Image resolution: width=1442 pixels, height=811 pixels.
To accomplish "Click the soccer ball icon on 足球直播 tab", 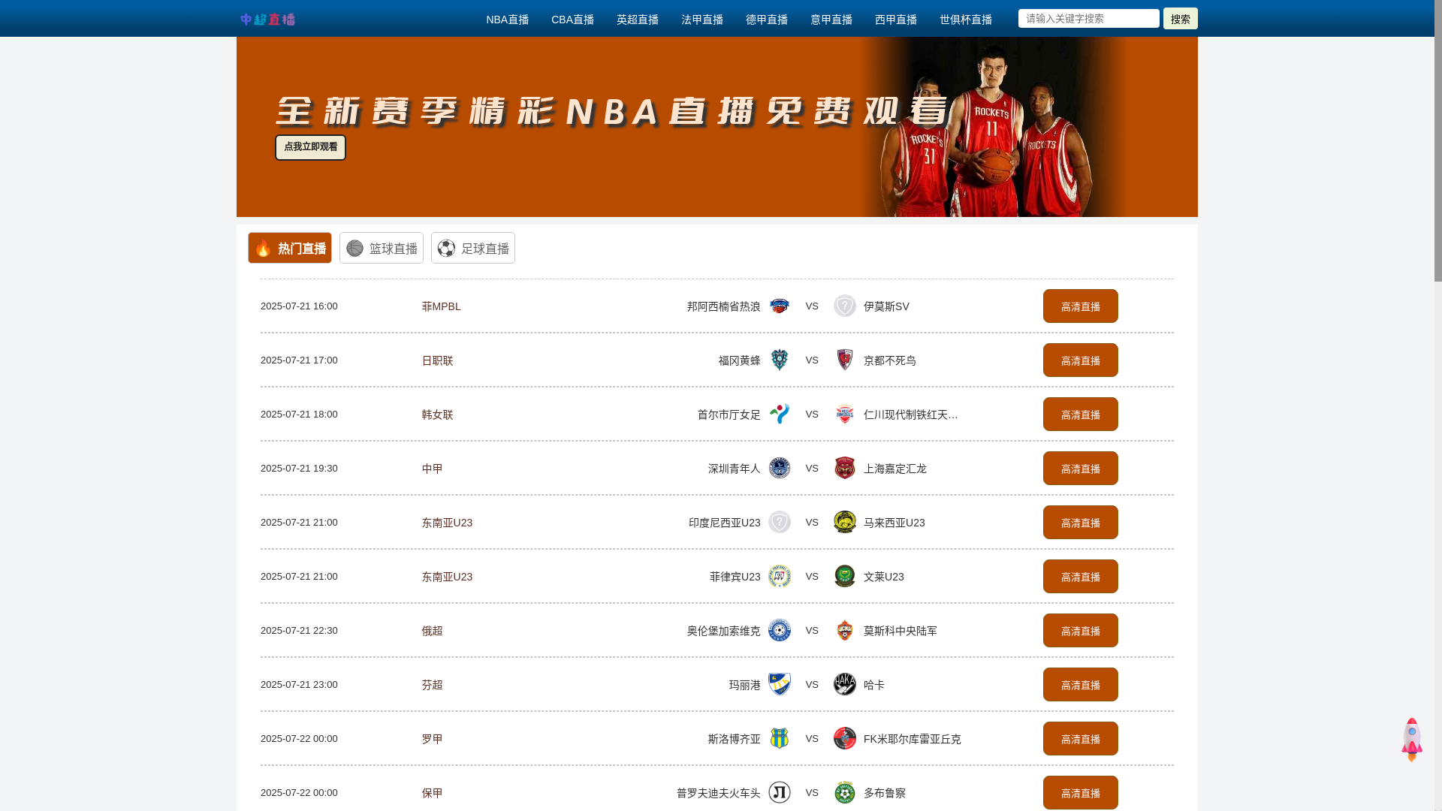I will pos(446,248).
